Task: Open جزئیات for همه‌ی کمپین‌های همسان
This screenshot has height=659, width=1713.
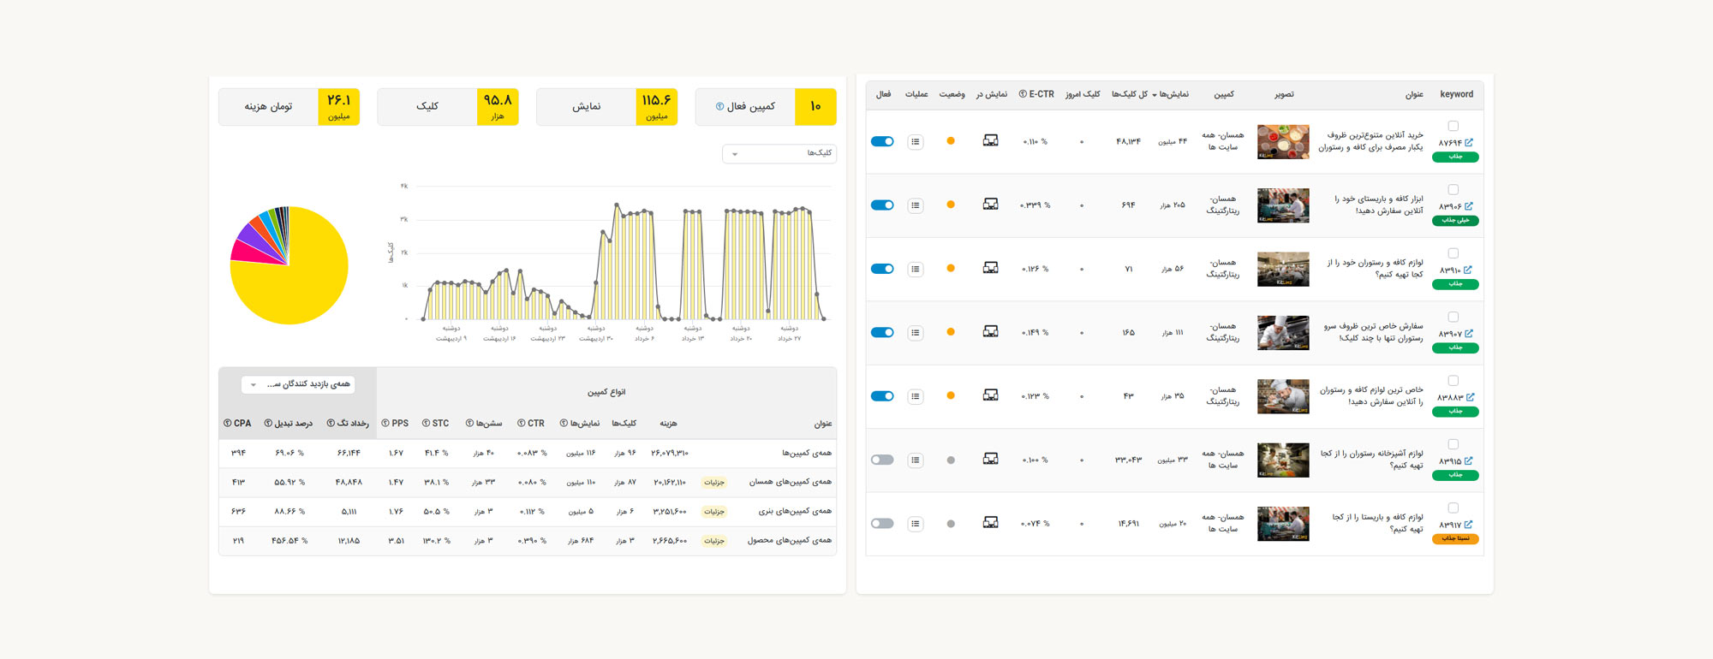Action: (x=713, y=483)
